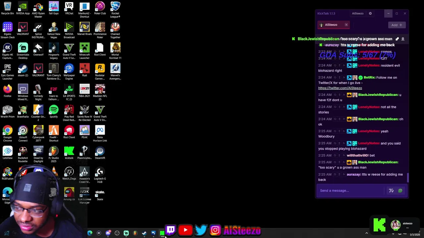The image size is (424, 238).
Task: Launch NVIDIA App from desktop
Action: coord(23,9)
